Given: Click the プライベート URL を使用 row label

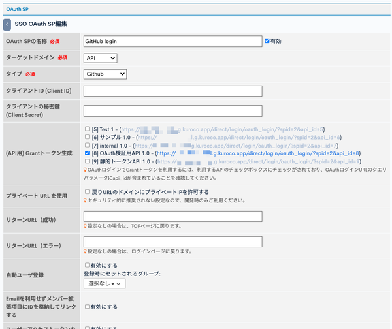Looking at the screenshot, I should click(x=37, y=196).
